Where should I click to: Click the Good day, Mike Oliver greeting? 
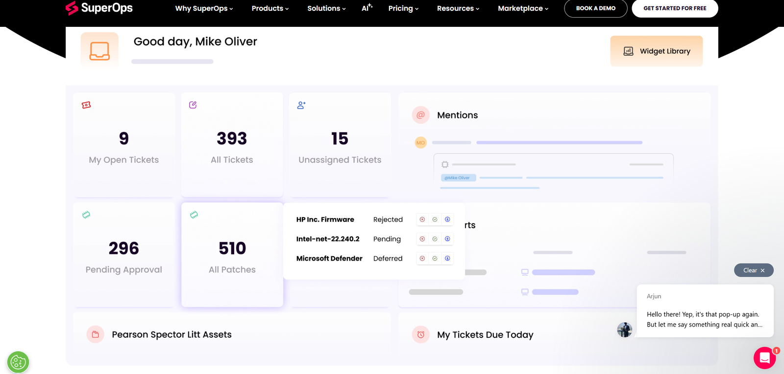tap(195, 42)
